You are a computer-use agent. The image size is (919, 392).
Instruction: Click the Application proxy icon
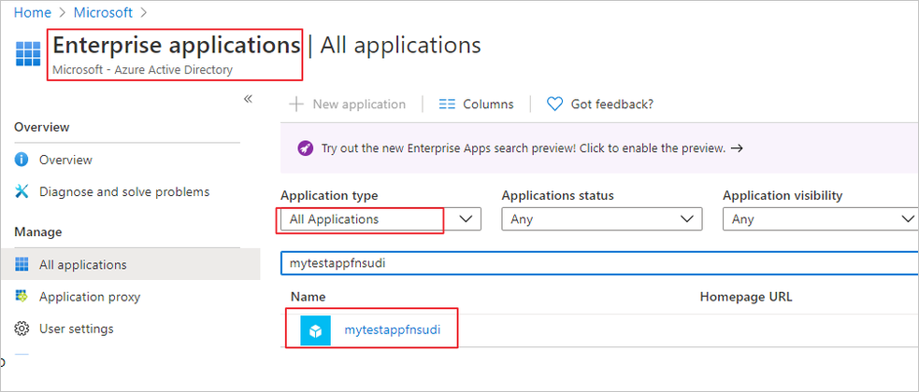coord(22,297)
